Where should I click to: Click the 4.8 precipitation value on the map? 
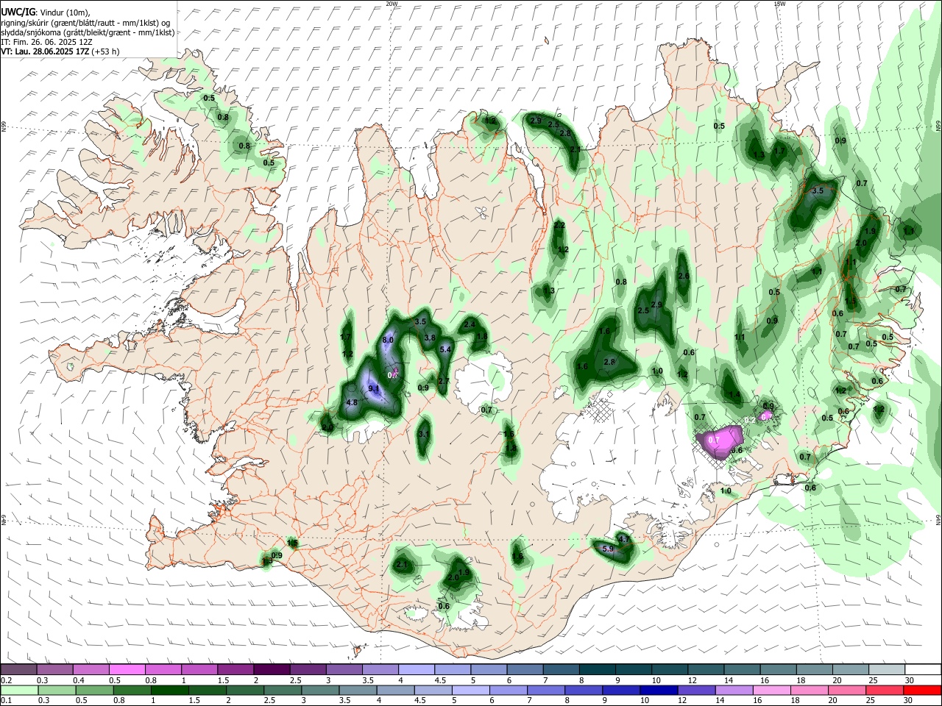pos(351,402)
